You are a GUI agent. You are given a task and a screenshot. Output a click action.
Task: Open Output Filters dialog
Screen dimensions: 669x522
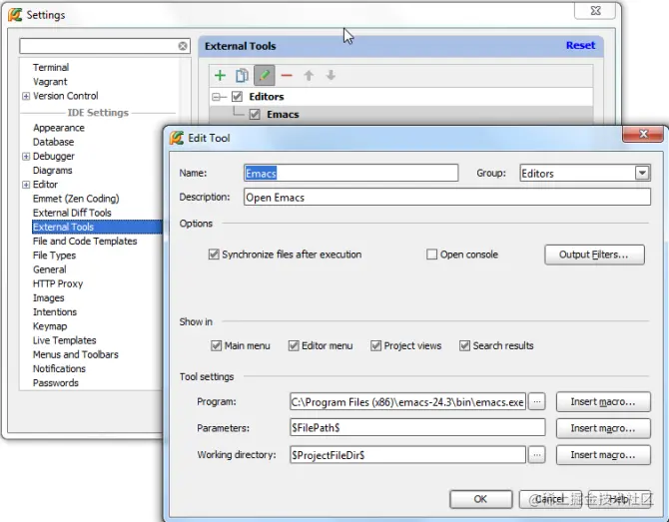[594, 255]
